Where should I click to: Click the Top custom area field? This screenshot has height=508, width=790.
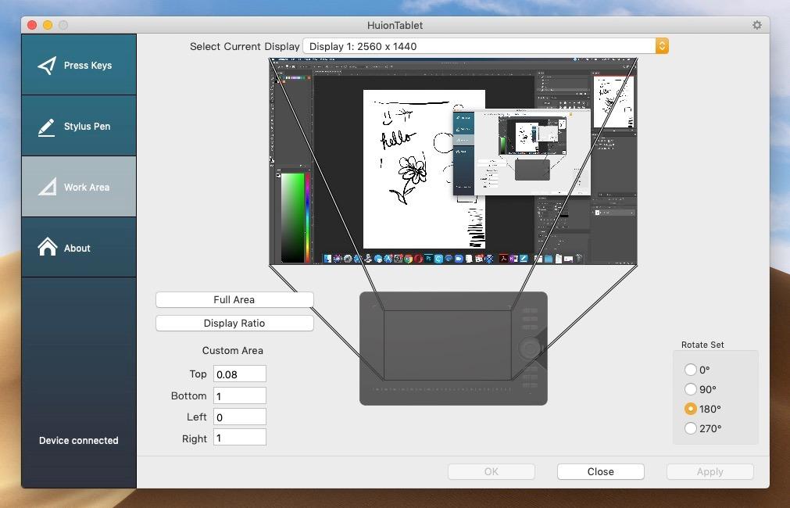click(239, 374)
